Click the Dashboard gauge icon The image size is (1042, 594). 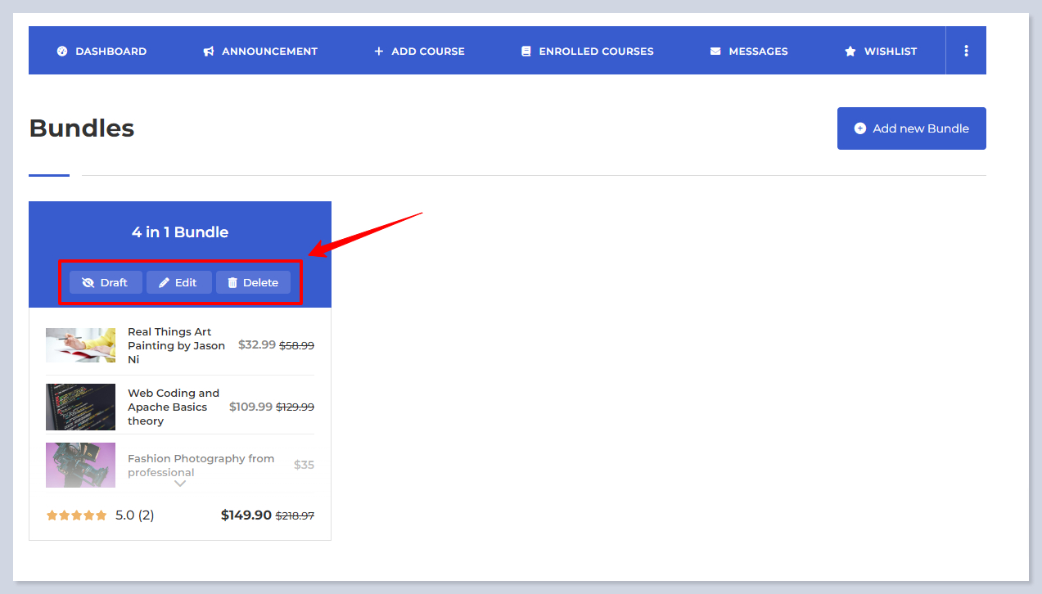[62, 51]
